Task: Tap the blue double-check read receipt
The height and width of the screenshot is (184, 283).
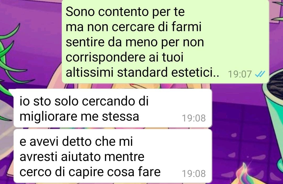Action: click(260, 74)
